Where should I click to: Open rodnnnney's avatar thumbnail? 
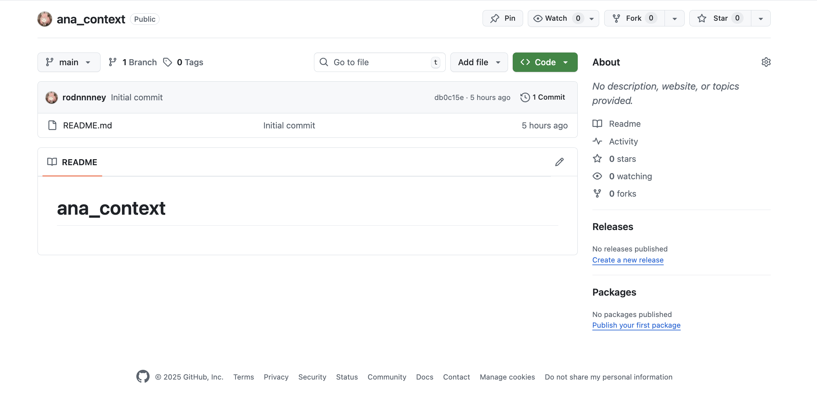click(51, 97)
